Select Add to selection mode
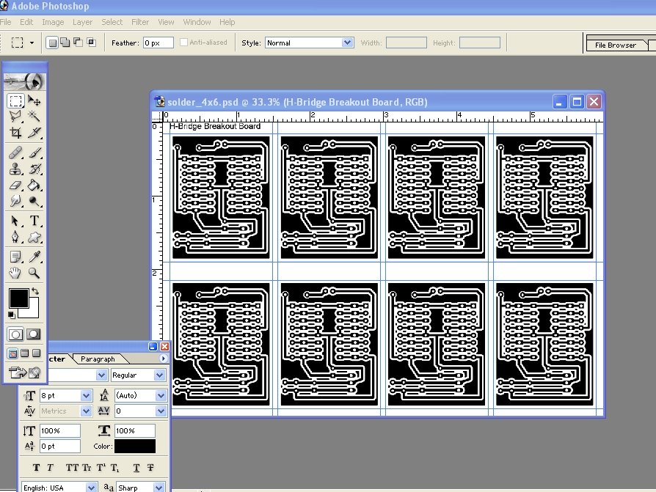 pos(65,43)
